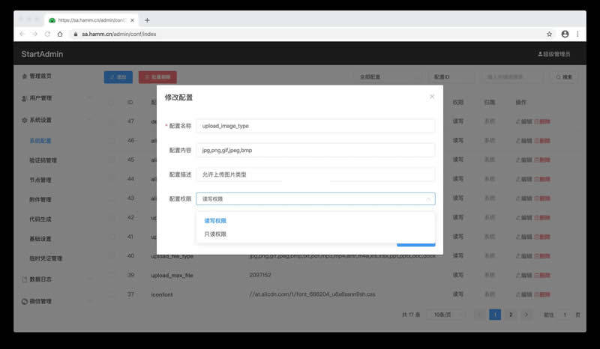This screenshot has height=349, width=600.
Task: Edit the configuration with ID 46
Action: [x=523, y=141]
